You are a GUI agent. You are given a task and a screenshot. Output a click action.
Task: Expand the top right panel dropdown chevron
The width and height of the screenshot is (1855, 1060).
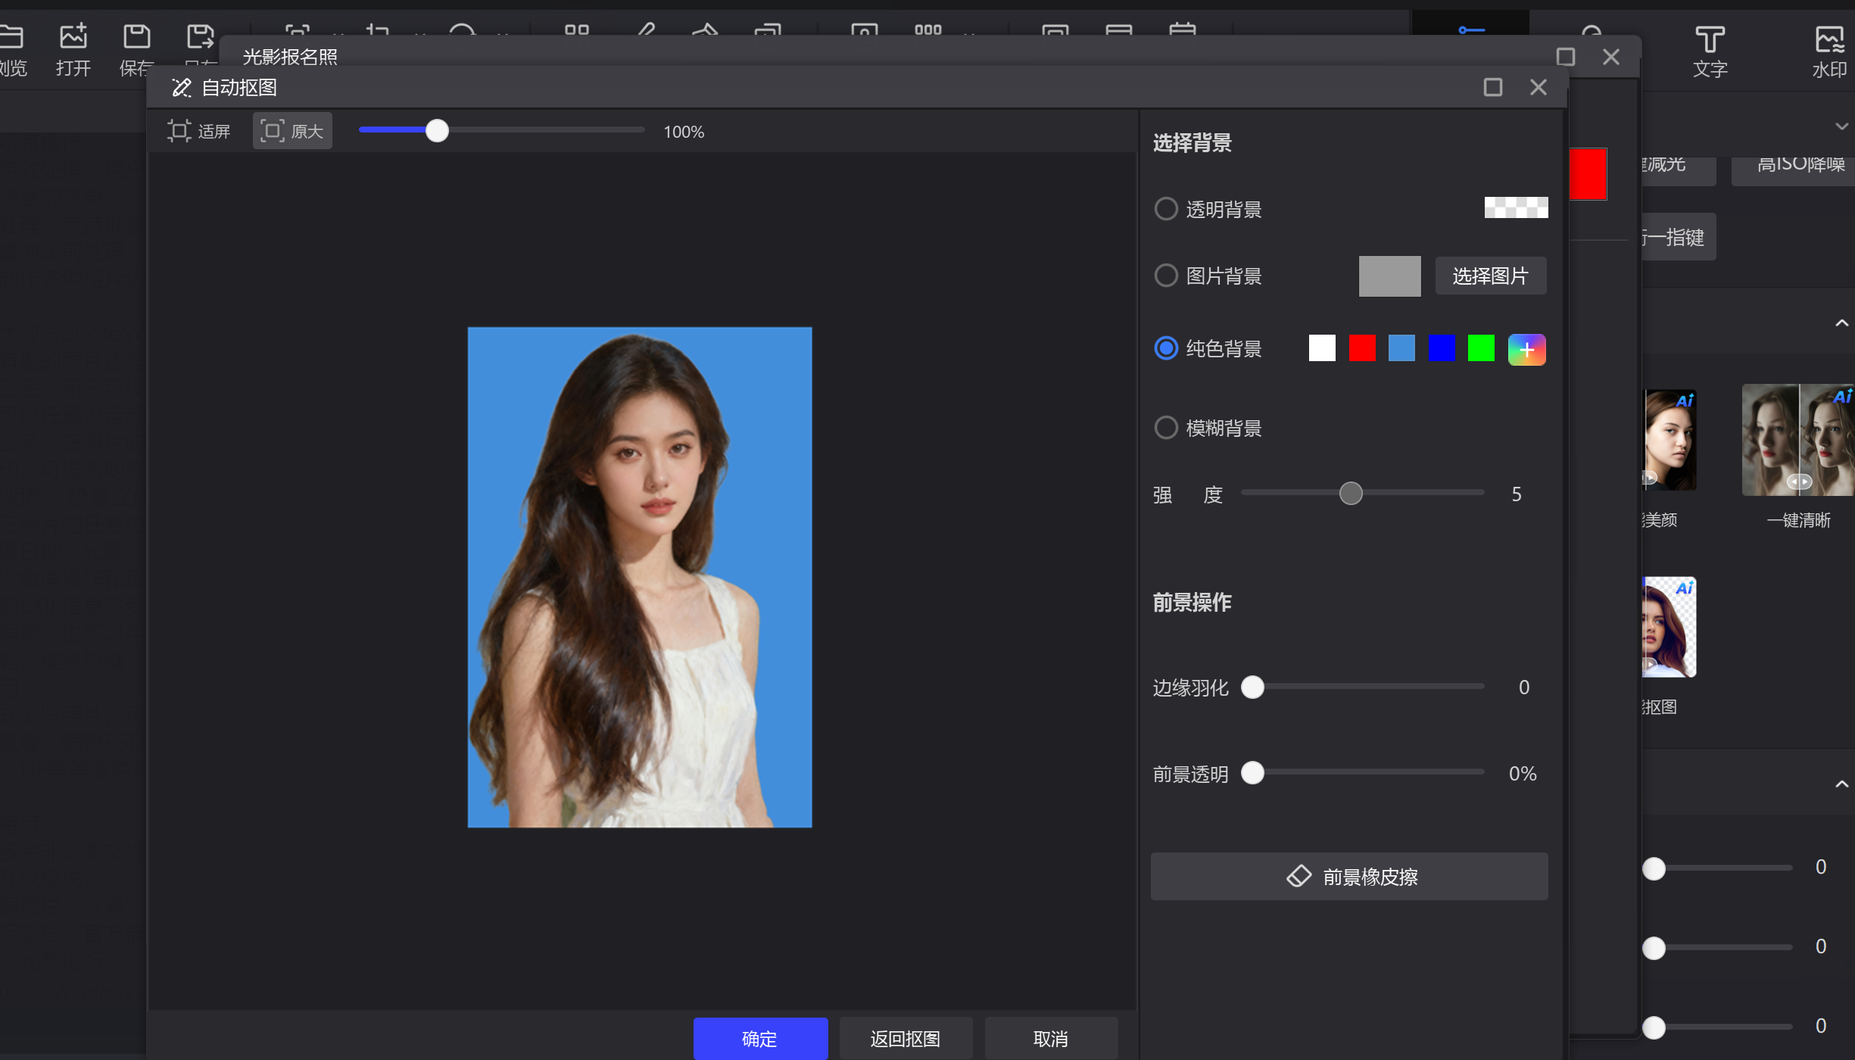click(x=1841, y=126)
